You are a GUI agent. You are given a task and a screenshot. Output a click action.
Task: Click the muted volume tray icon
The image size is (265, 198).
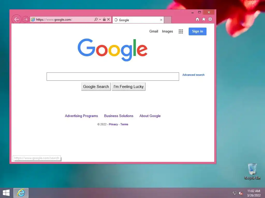(240, 193)
